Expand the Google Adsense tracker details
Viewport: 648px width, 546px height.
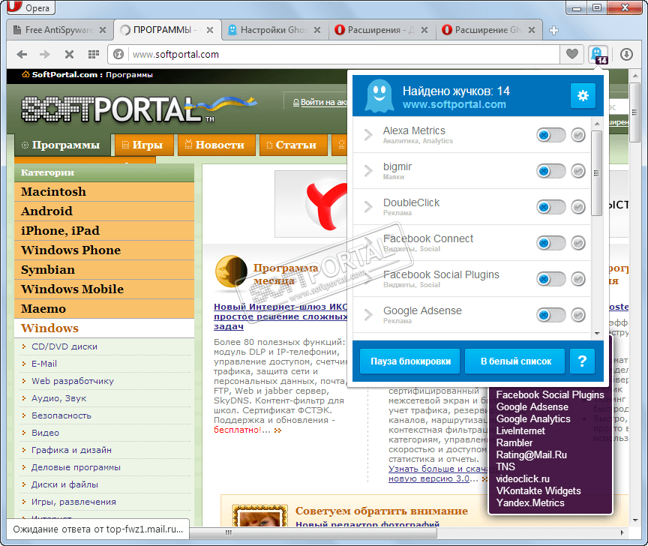[x=368, y=314]
